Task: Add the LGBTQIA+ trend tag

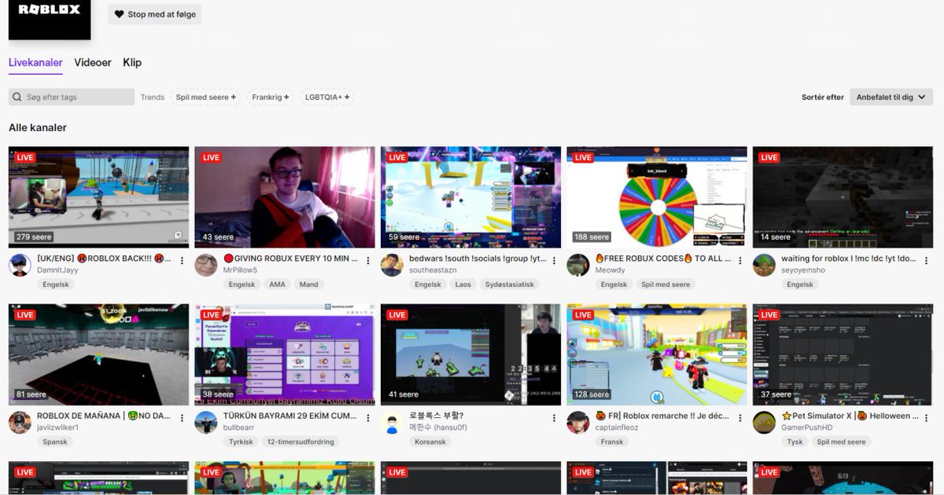Action: 326,97
